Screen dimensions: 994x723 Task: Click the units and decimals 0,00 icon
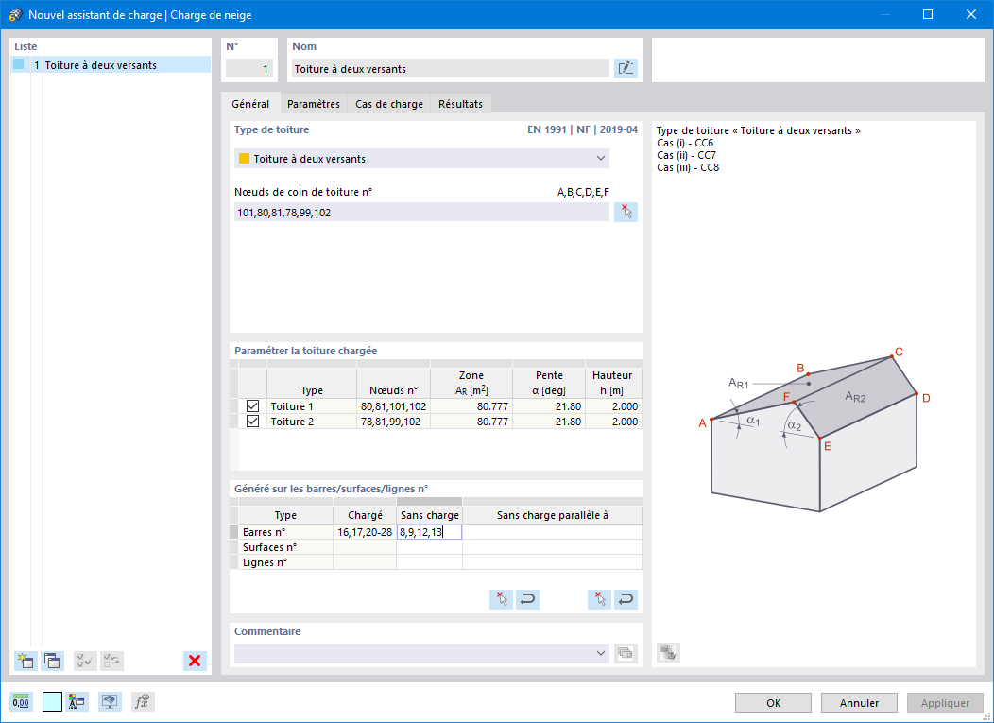pos(21,701)
